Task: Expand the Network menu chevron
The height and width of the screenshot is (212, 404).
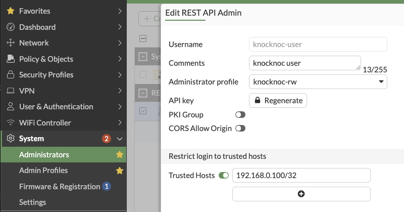Action: 119,43
